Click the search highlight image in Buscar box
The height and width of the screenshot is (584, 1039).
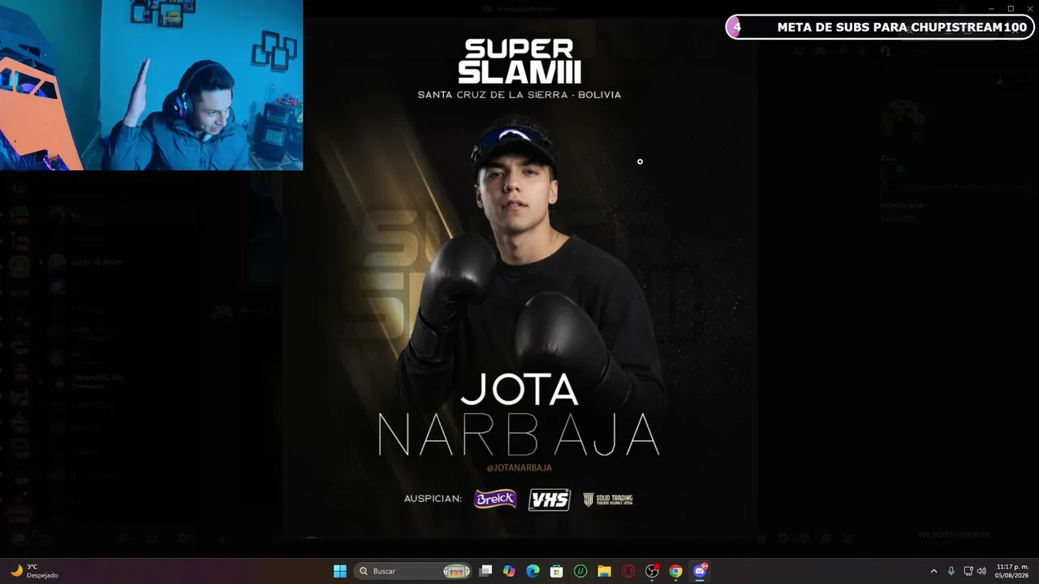457,571
